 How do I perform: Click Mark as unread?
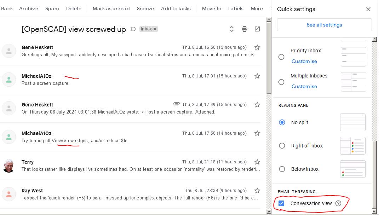pos(111,8)
